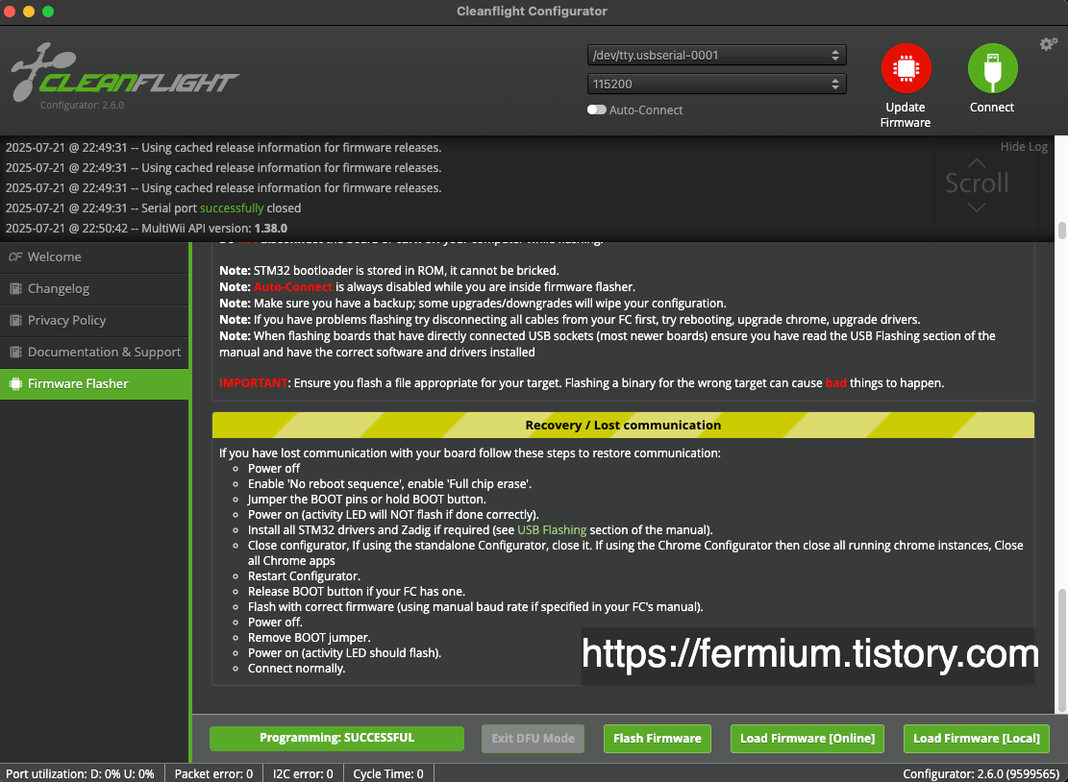Screen dimensions: 1068x782
Task: Click the Cleanflight Configurator window title
Action: point(532,11)
